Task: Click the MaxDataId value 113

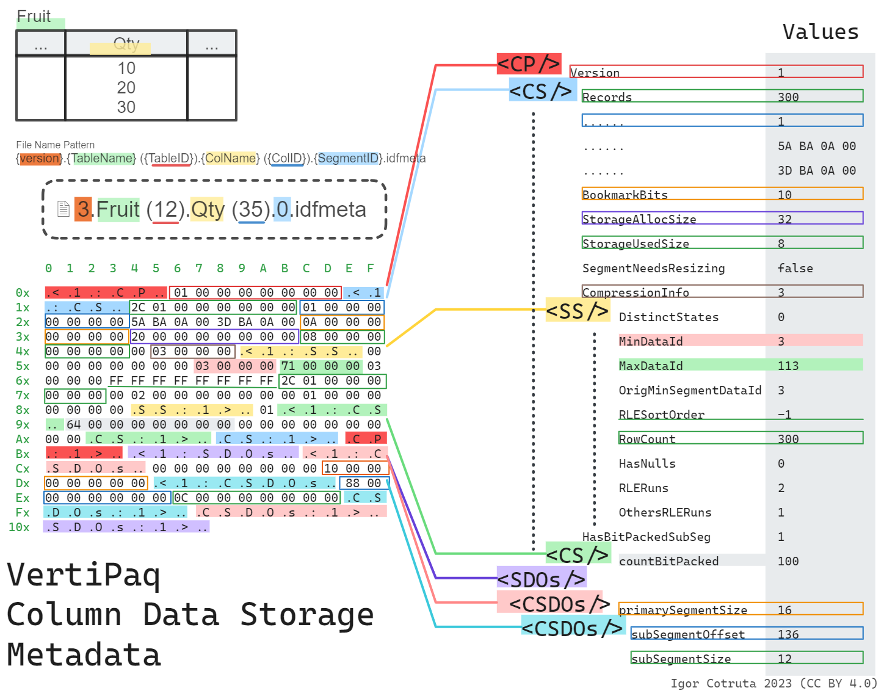Action: pos(788,366)
